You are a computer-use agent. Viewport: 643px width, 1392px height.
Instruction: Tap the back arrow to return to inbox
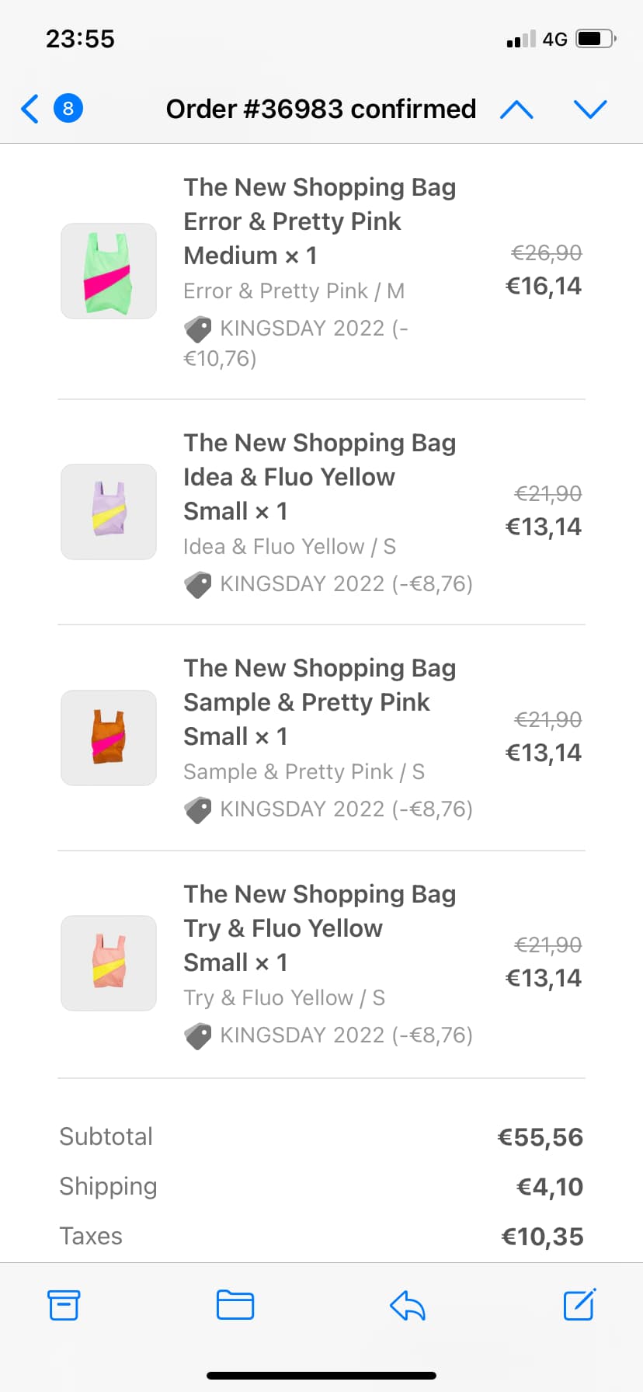30,109
